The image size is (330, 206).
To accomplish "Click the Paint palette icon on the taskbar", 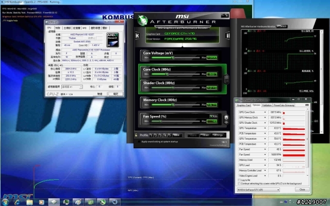I will point(78,202).
